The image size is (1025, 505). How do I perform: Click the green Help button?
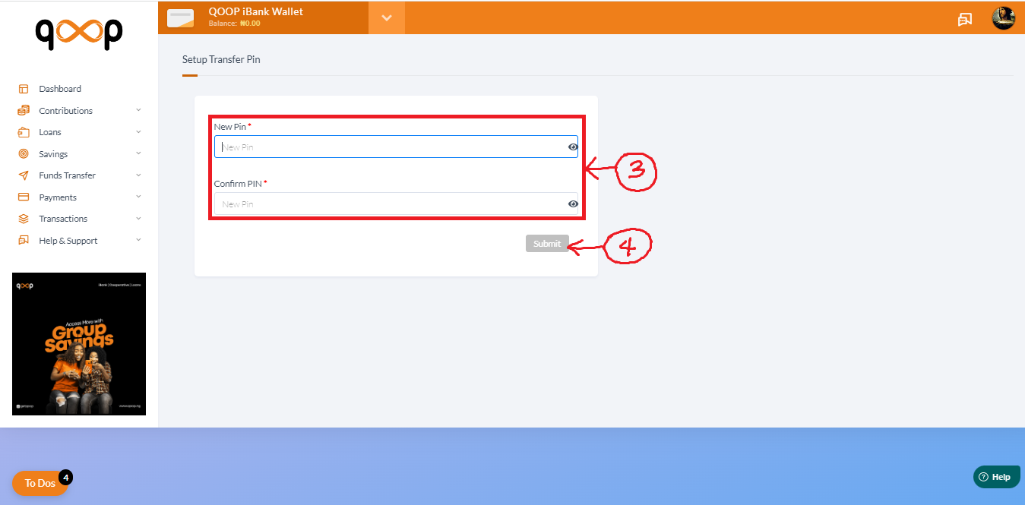click(997, 477)
